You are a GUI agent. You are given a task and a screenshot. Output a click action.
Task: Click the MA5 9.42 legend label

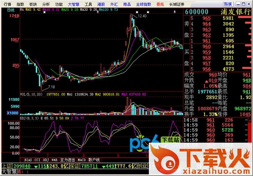tap(33, 10)
